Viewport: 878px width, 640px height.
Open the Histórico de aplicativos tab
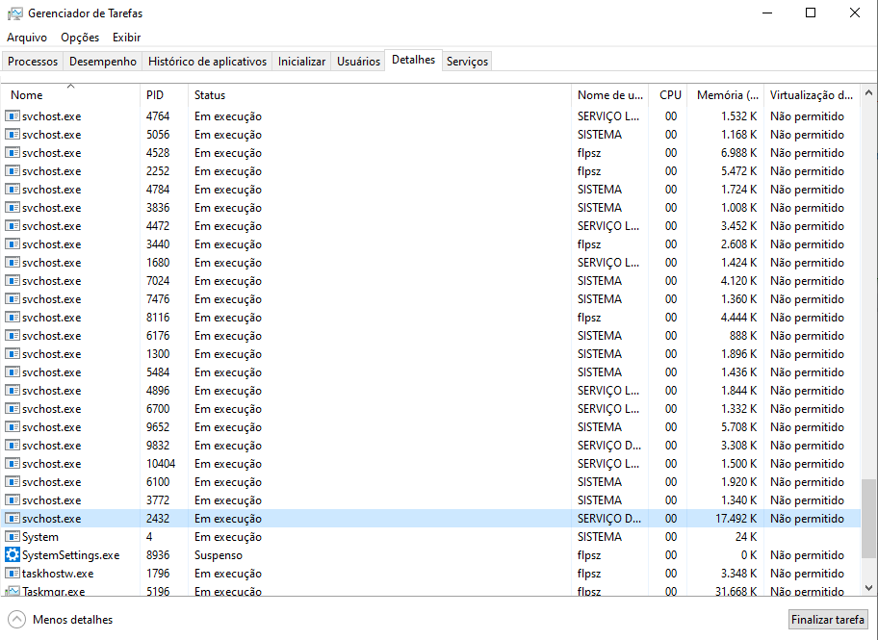(207, 62)
